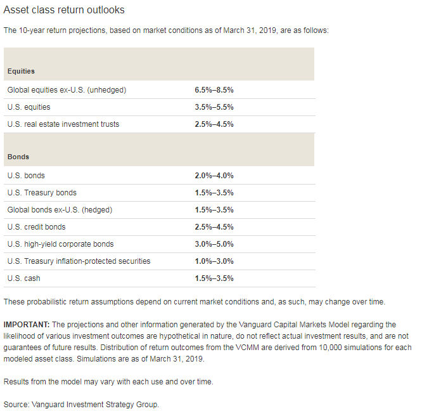Click the 3.0%–5.0% return value
This screenshot has height=411, width=422.
click(214, 244)
